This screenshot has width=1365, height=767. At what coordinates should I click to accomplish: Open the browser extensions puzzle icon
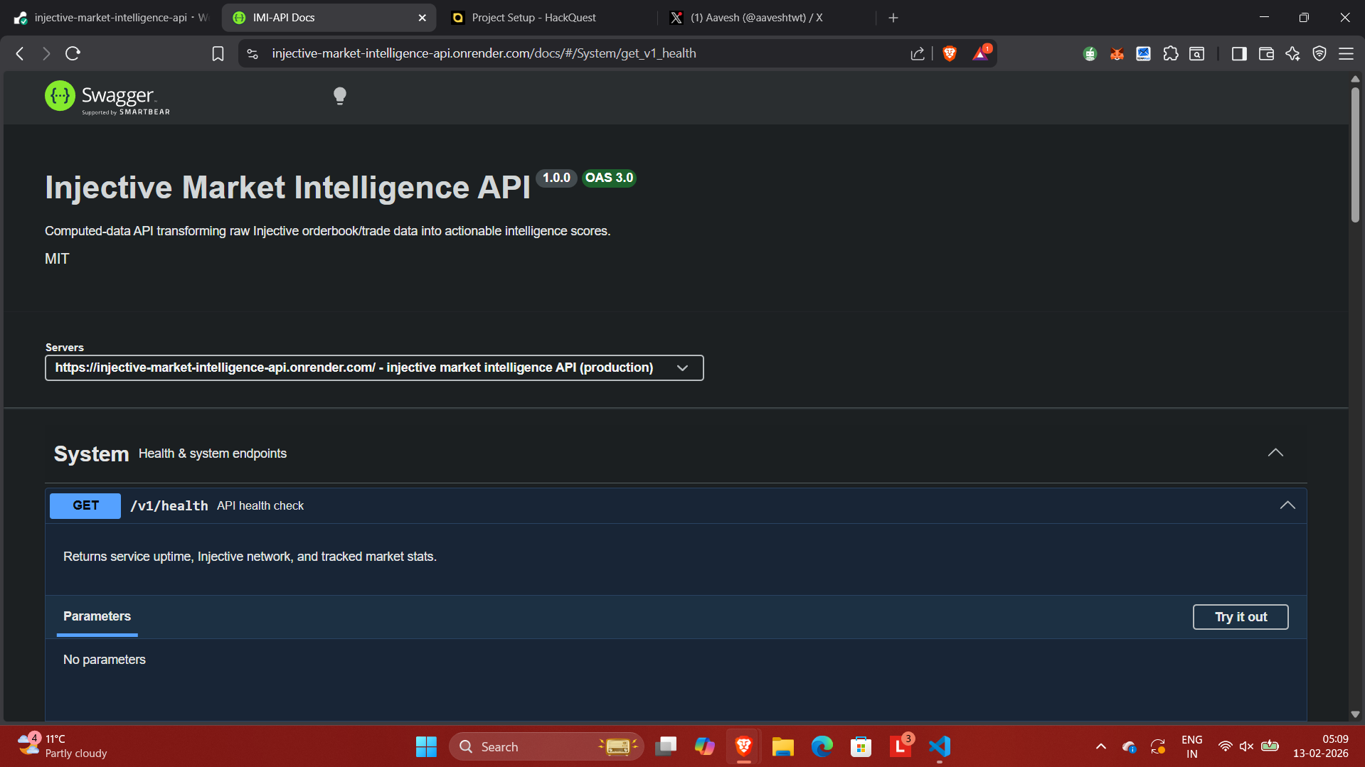1170,53
